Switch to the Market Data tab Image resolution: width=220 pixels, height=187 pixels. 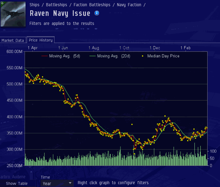click(13, 40)
